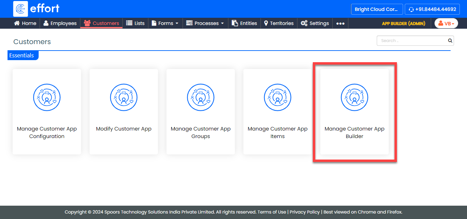Viewport: 467px width, 219px height.
Task: Focus the Search input field
Action: pos(412,41)
